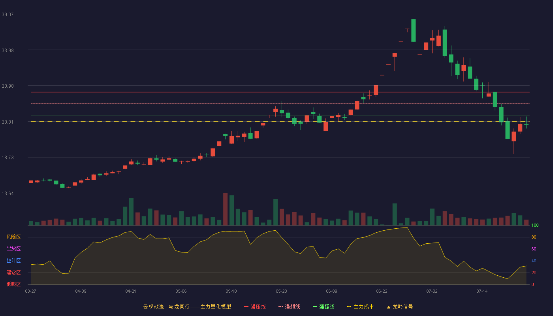Image resolution: width=553 pixels, height=316 pixels.
Task: Click the 05-06 date label
Action: 181,291
